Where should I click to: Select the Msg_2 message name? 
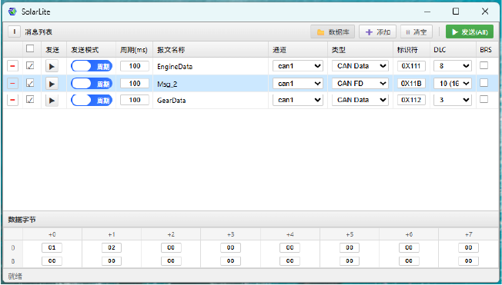(x=167, y=84)
